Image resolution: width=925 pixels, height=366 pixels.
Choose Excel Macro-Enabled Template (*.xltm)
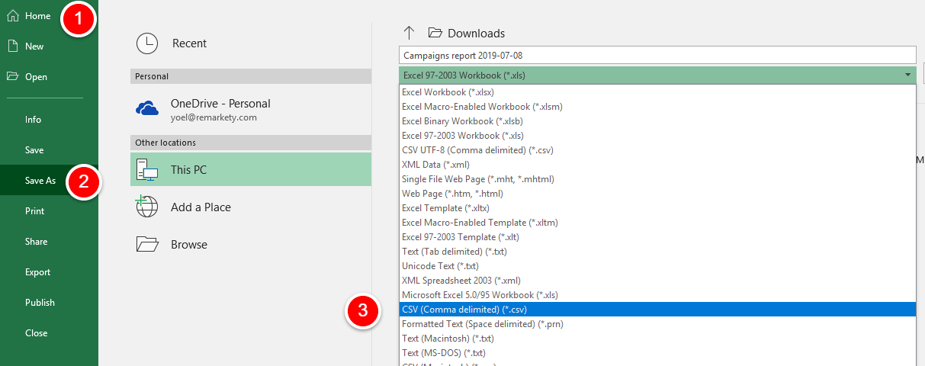coord(657,222)
